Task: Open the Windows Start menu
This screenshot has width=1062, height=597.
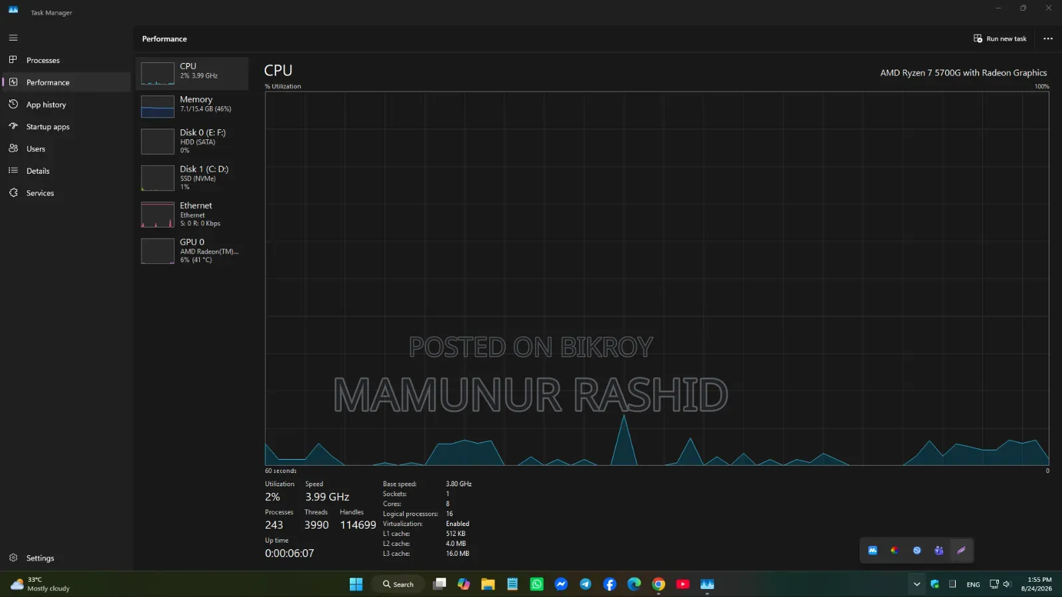Action: coord(356,584)
